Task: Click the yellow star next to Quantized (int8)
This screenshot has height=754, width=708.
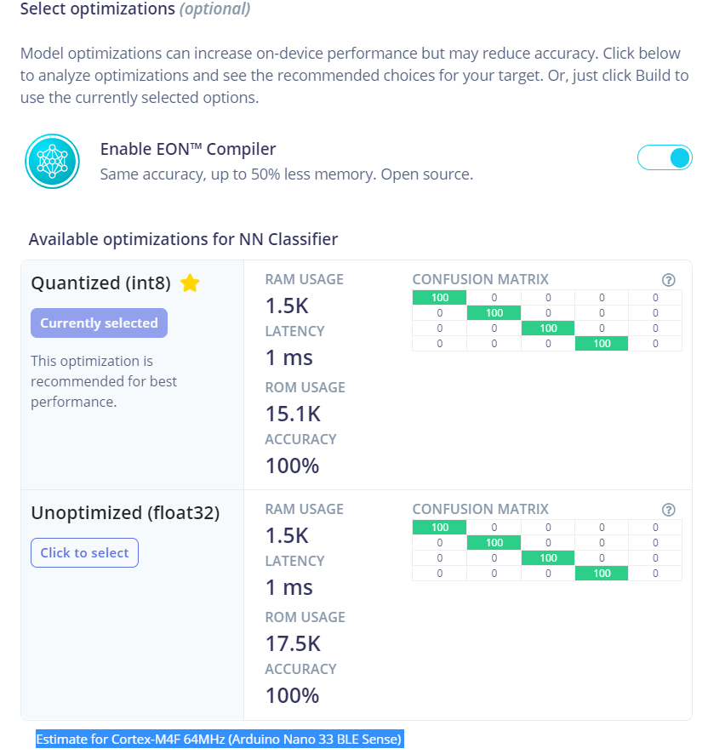Action: coord(190,283)
